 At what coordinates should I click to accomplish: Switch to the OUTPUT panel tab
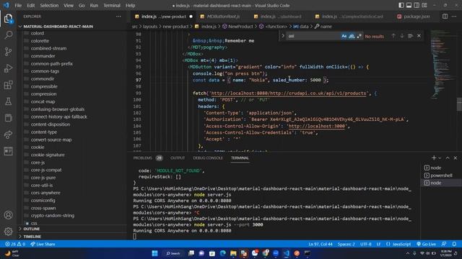tap(178, 158)
